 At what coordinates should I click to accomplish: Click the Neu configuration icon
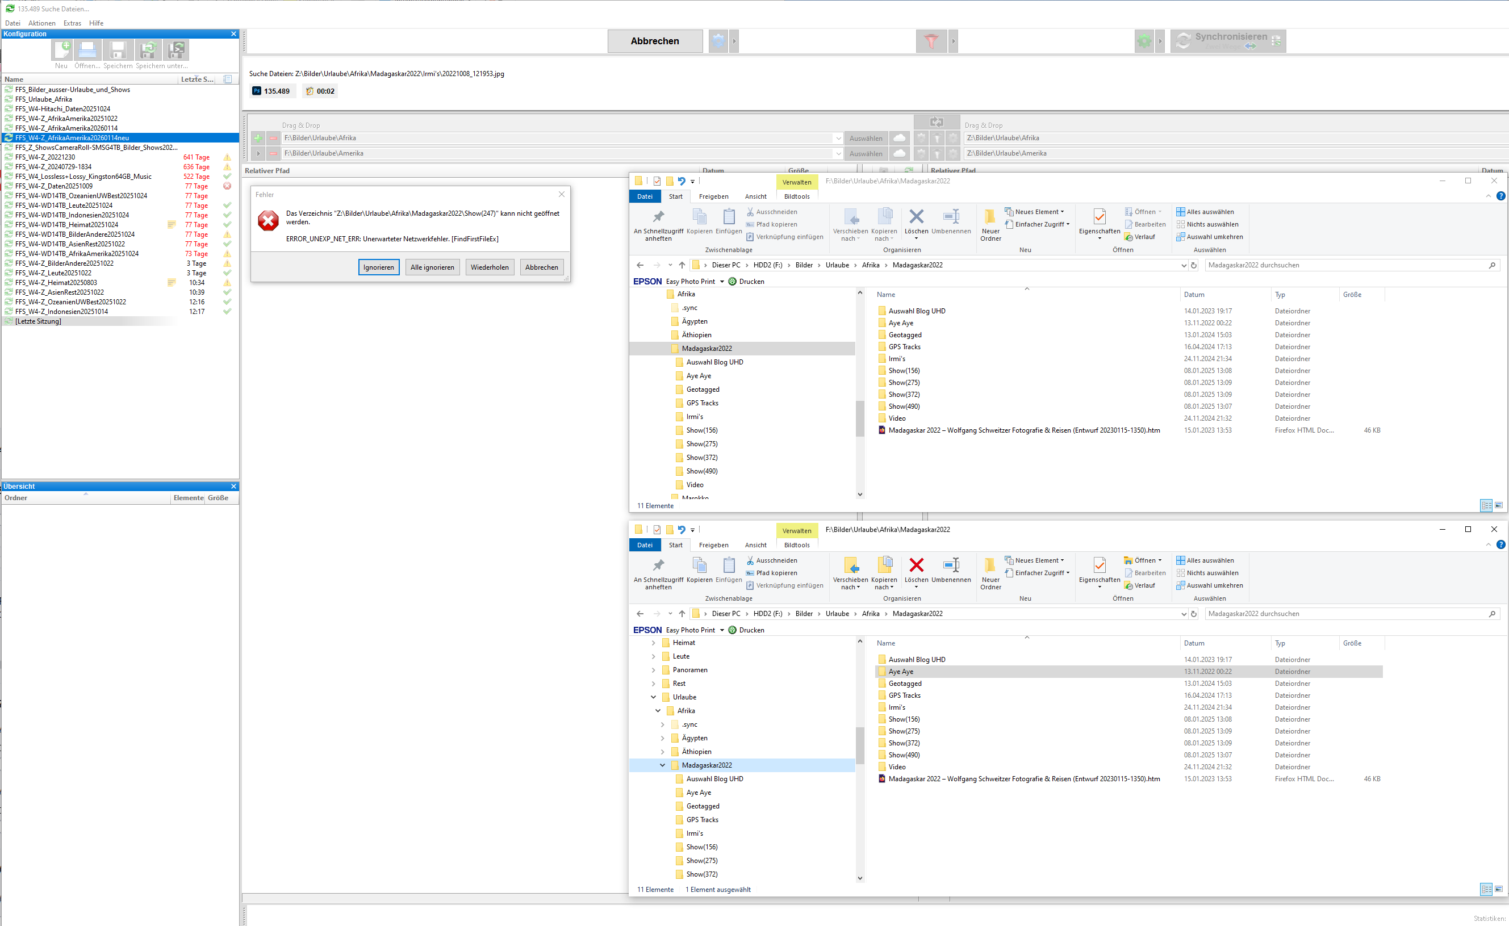pos(62,50)
